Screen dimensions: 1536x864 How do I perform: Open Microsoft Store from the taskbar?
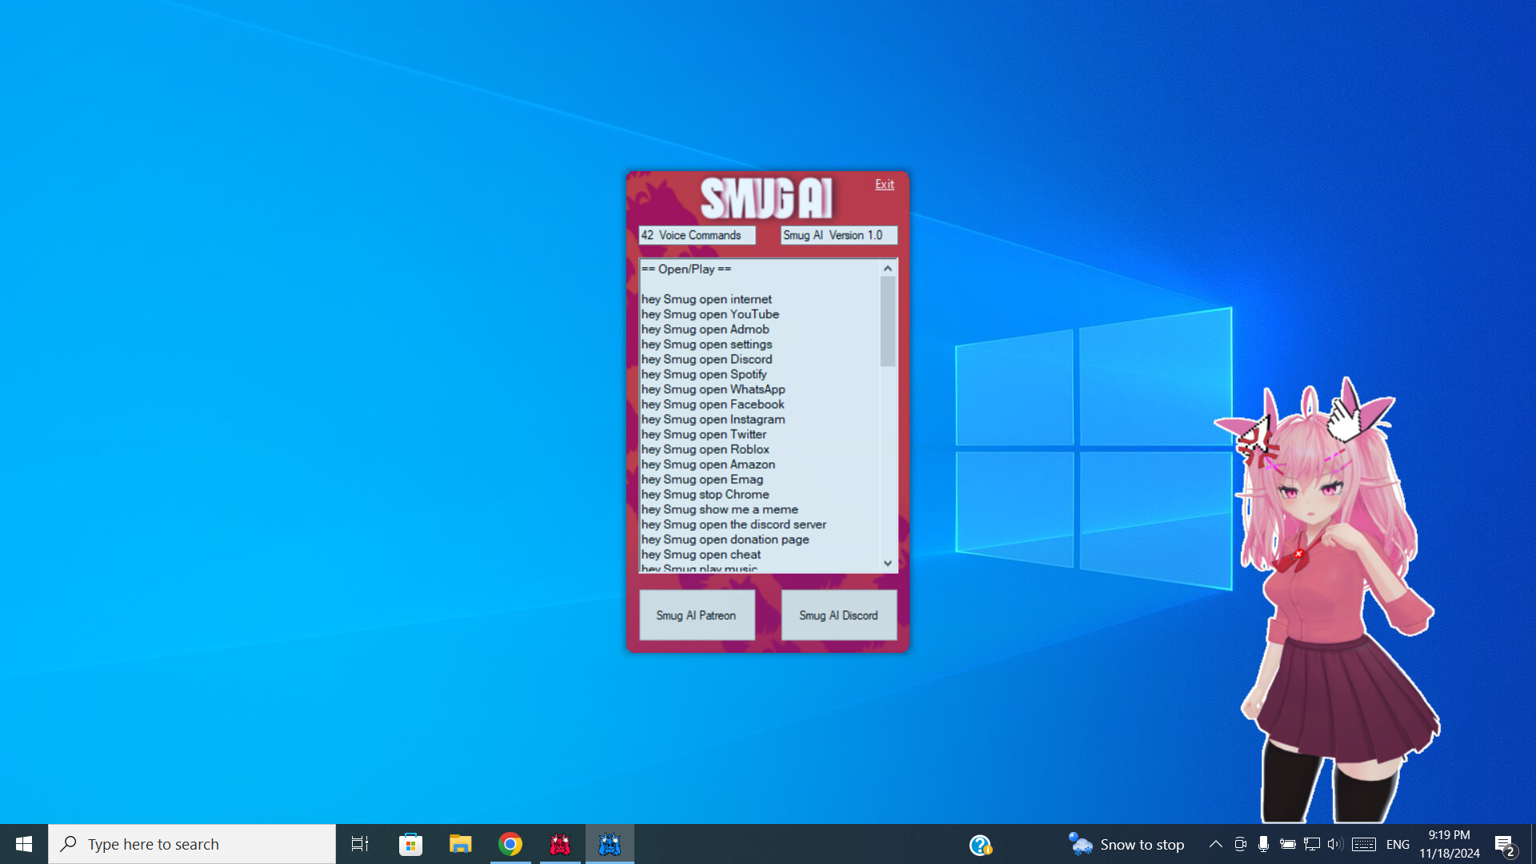click(410, 843)
